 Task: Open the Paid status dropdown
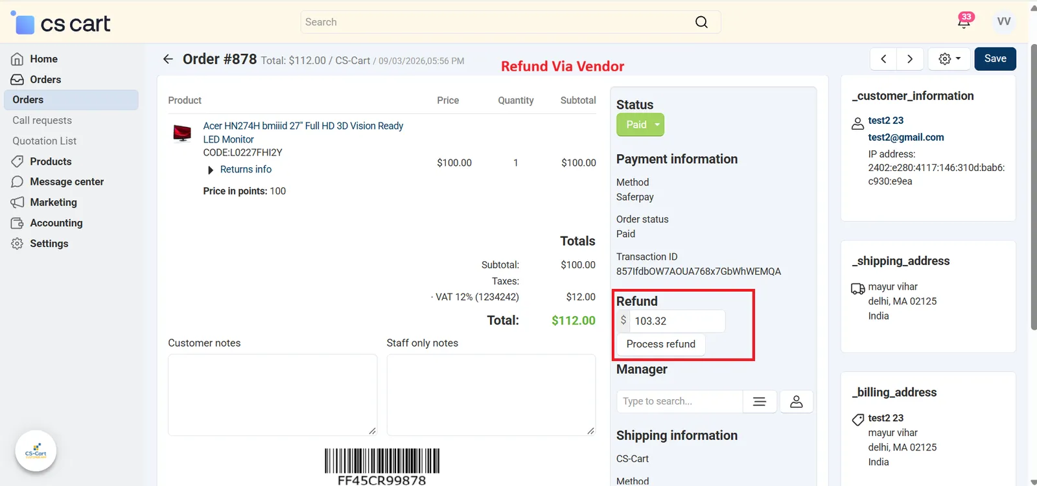(640, 124)
